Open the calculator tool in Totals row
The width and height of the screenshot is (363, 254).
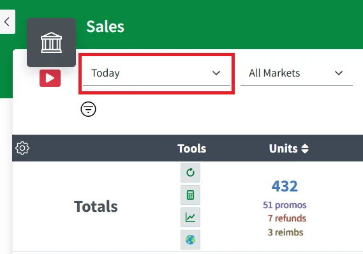click(190, 195)
